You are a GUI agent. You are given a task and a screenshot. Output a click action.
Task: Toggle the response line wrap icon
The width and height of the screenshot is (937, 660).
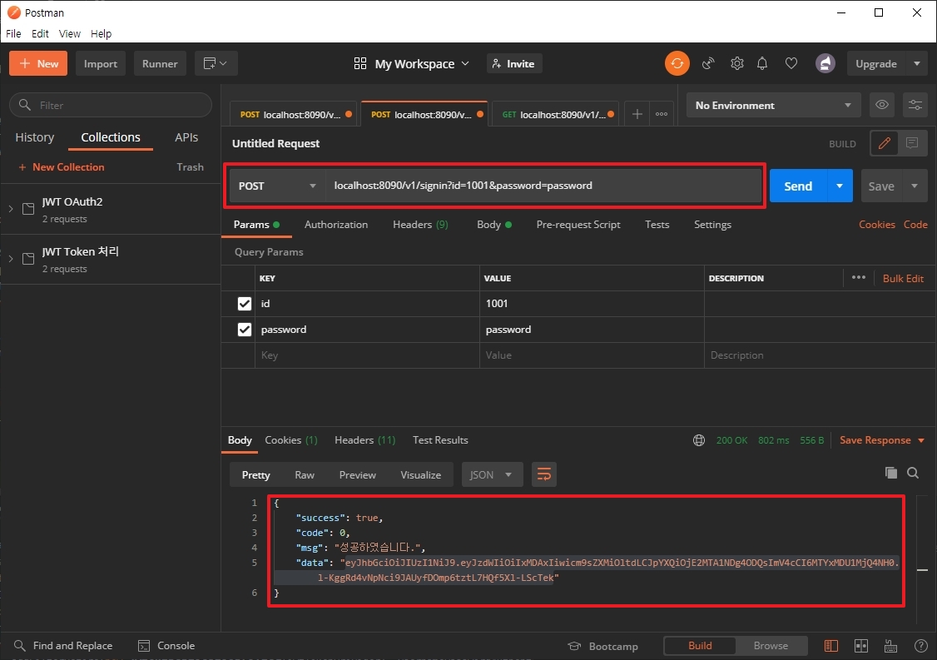[543, 474]
